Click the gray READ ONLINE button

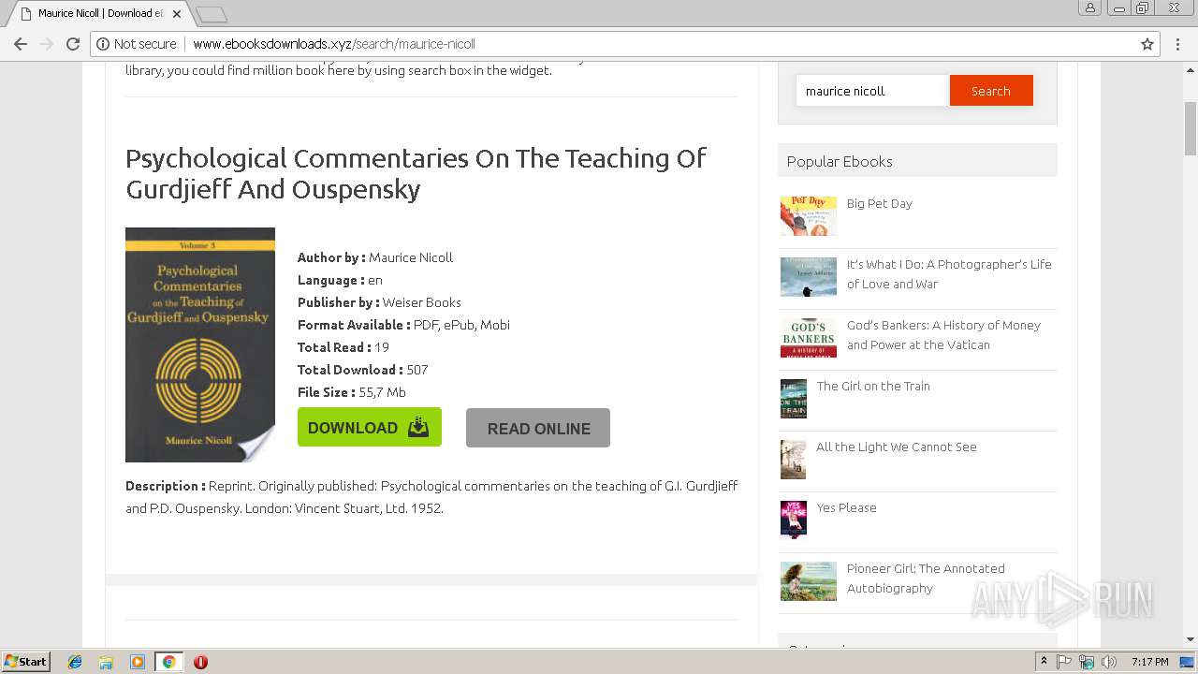[x=538, y=428]
